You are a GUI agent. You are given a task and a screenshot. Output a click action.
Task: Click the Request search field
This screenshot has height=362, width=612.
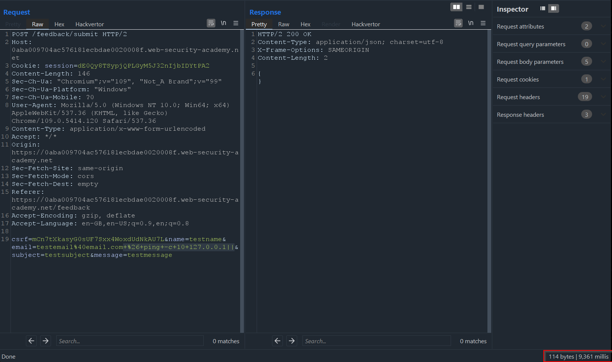click(x=130, y=341)
